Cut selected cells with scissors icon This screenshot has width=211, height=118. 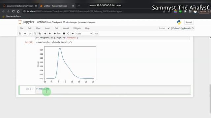pos(30,33)
